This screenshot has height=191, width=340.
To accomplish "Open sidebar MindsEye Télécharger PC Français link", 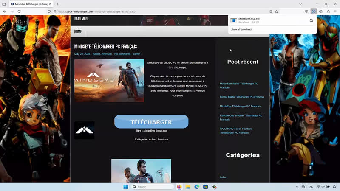I will (x=240, y=107).
